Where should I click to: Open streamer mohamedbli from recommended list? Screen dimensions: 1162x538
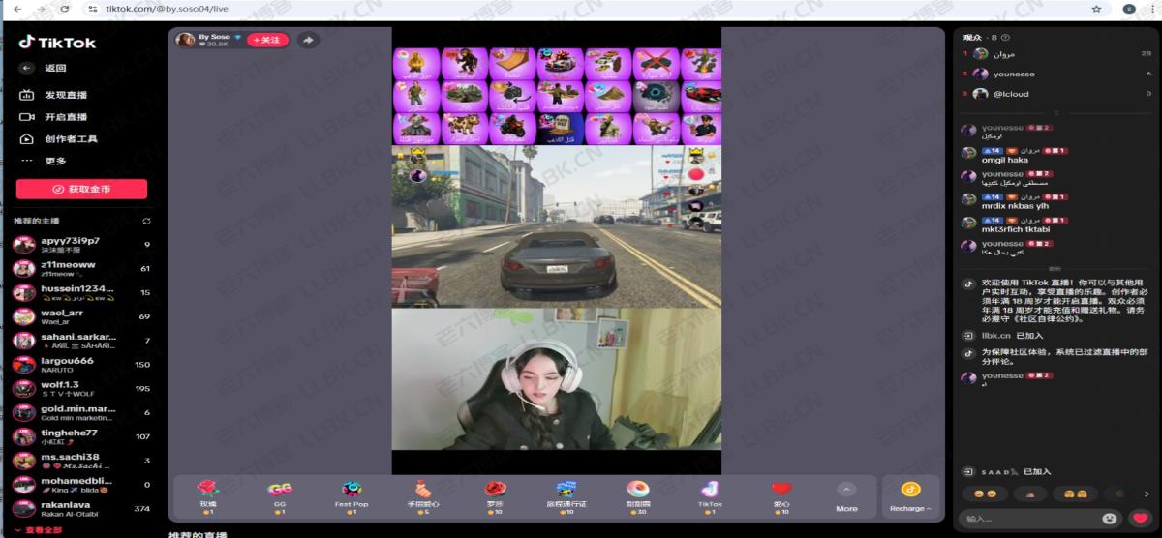(81, 484)
